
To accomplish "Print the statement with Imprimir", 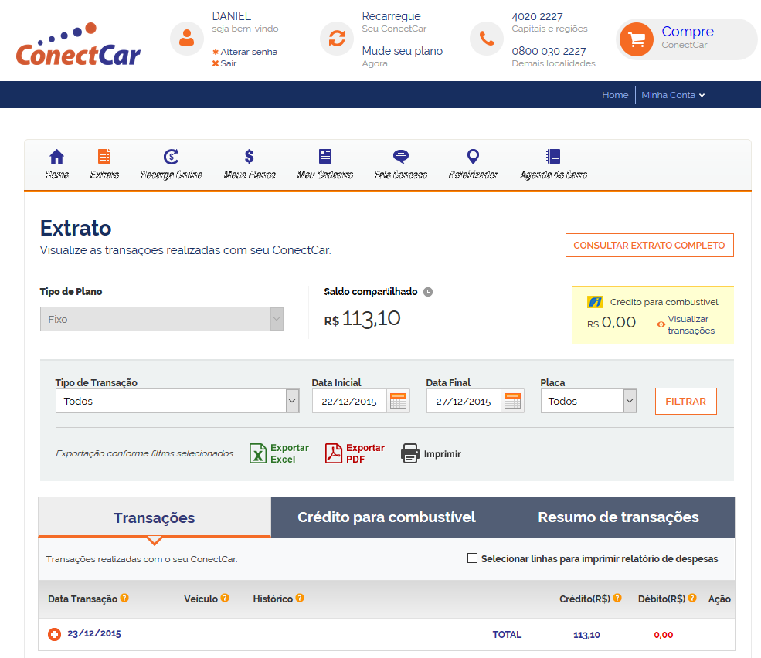I will (x=431, y=453).
